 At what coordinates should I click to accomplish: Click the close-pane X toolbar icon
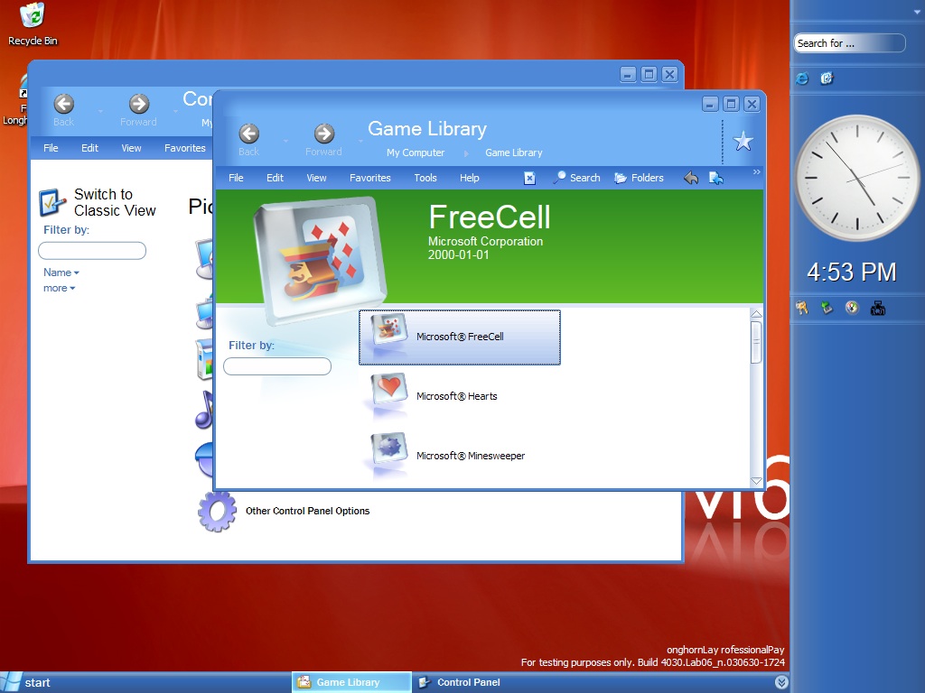(529, 178)
